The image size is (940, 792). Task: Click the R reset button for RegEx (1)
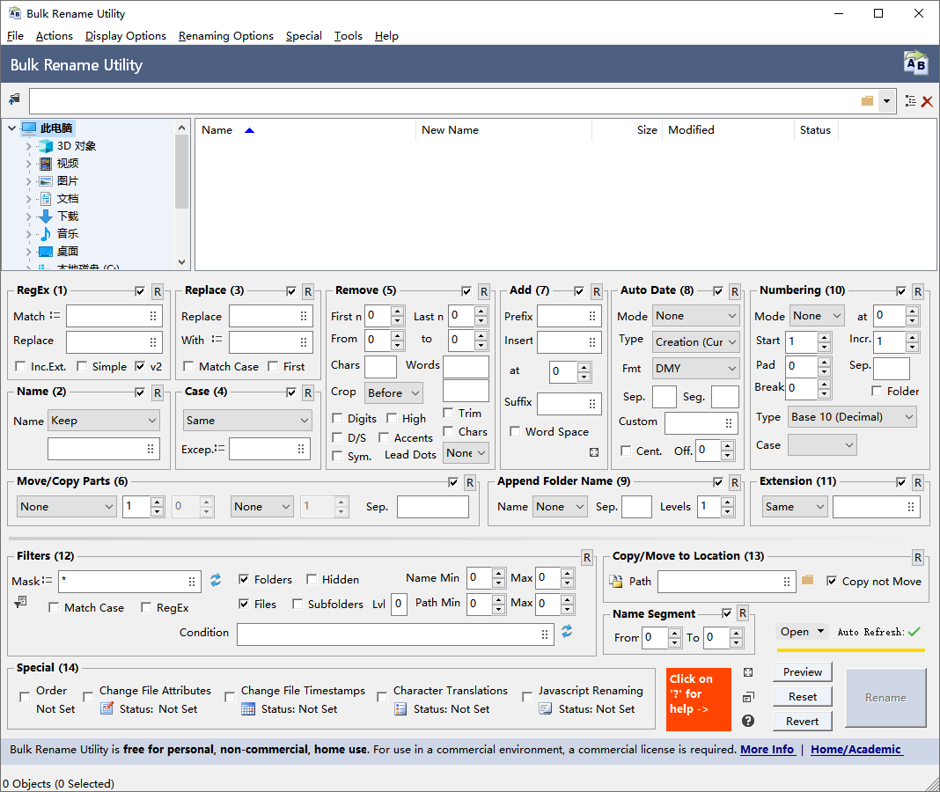pos(158,291)
